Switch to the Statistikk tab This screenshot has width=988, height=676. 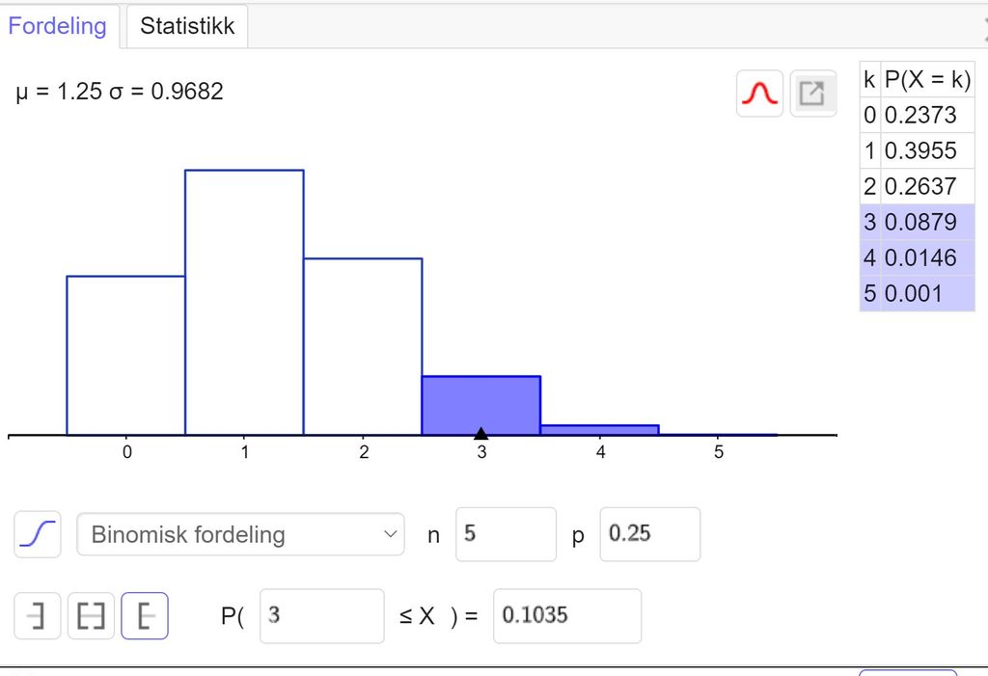pos(186,26)
